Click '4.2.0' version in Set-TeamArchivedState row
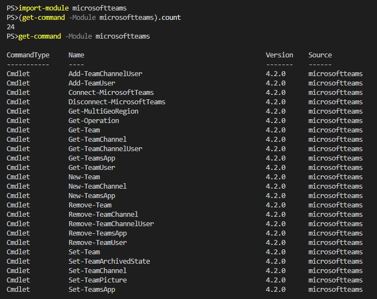The width and height of the screenshot is (377, 299). (275, 261)
